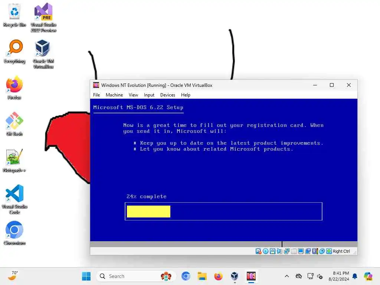Image resolution: width=380 pixels, height=285 pixels.
Task: Open the Devices menu
Action: click(167, 95)
